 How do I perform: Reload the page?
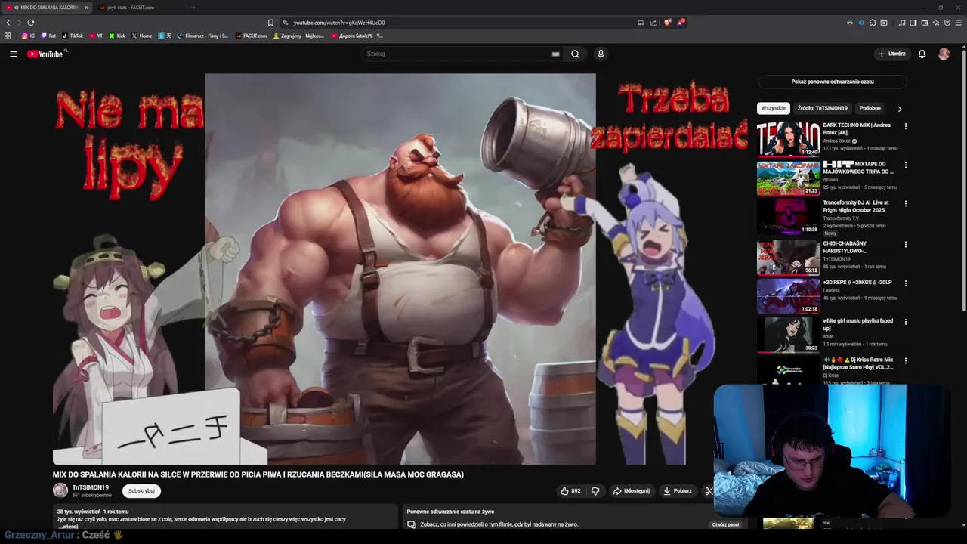(30, 23)
